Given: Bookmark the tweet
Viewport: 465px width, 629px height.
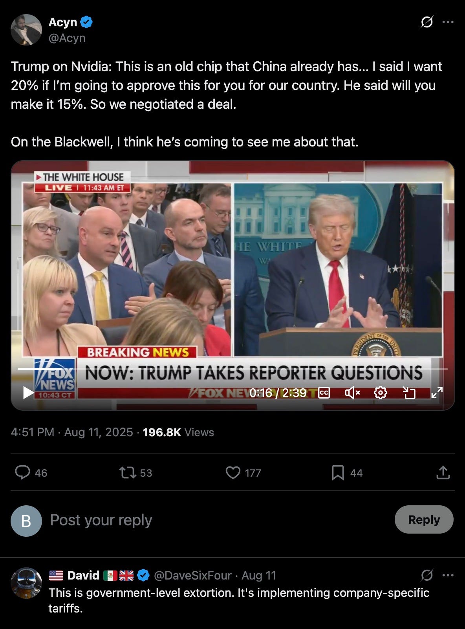Looking at the screenshot, I should (x=347, y=473).
